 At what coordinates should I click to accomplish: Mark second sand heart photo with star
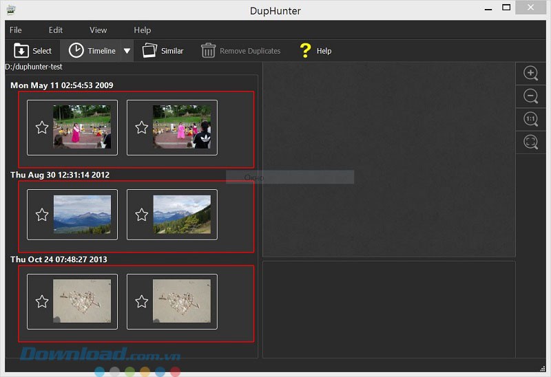[x=142, y=301]
